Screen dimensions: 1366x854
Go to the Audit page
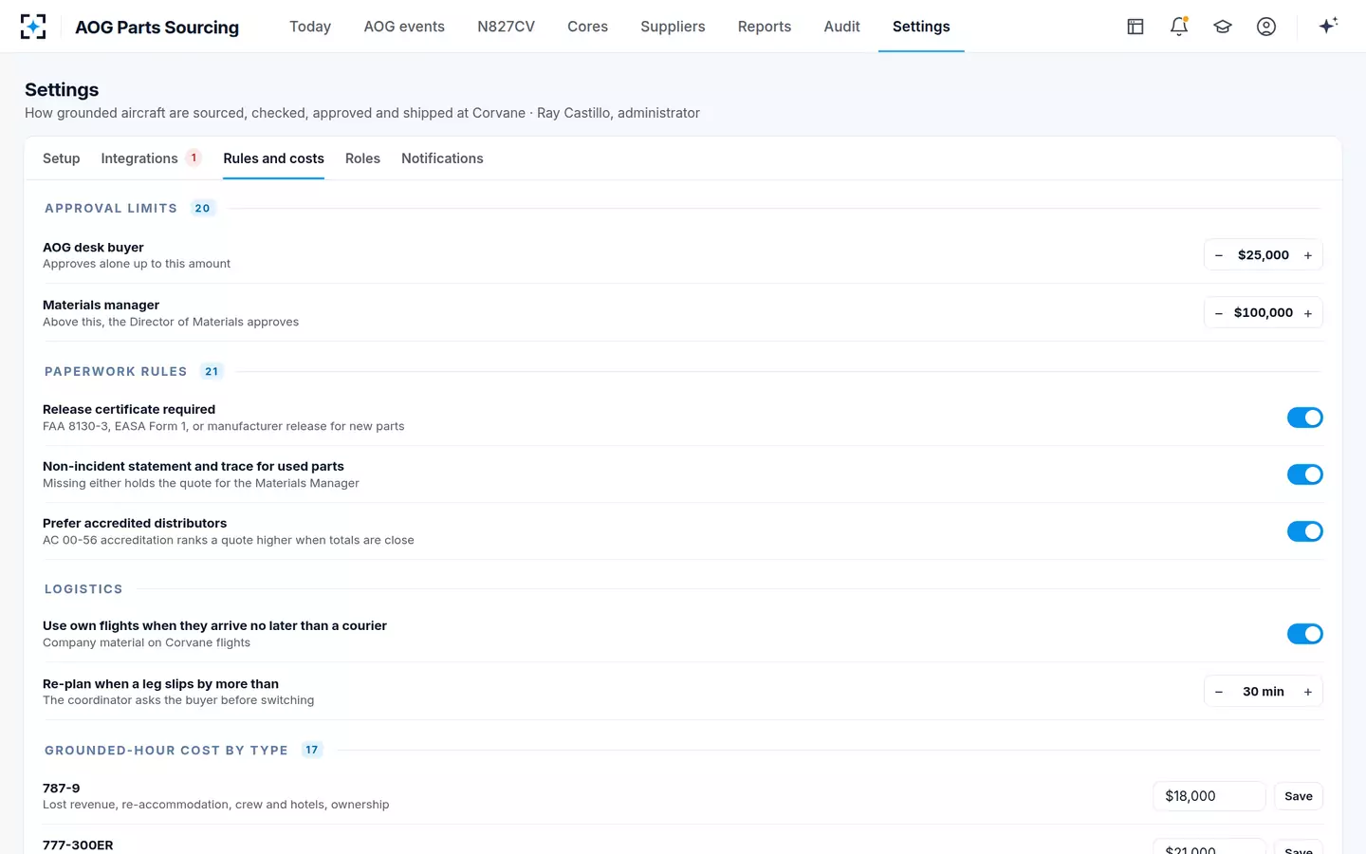point(842,27)
